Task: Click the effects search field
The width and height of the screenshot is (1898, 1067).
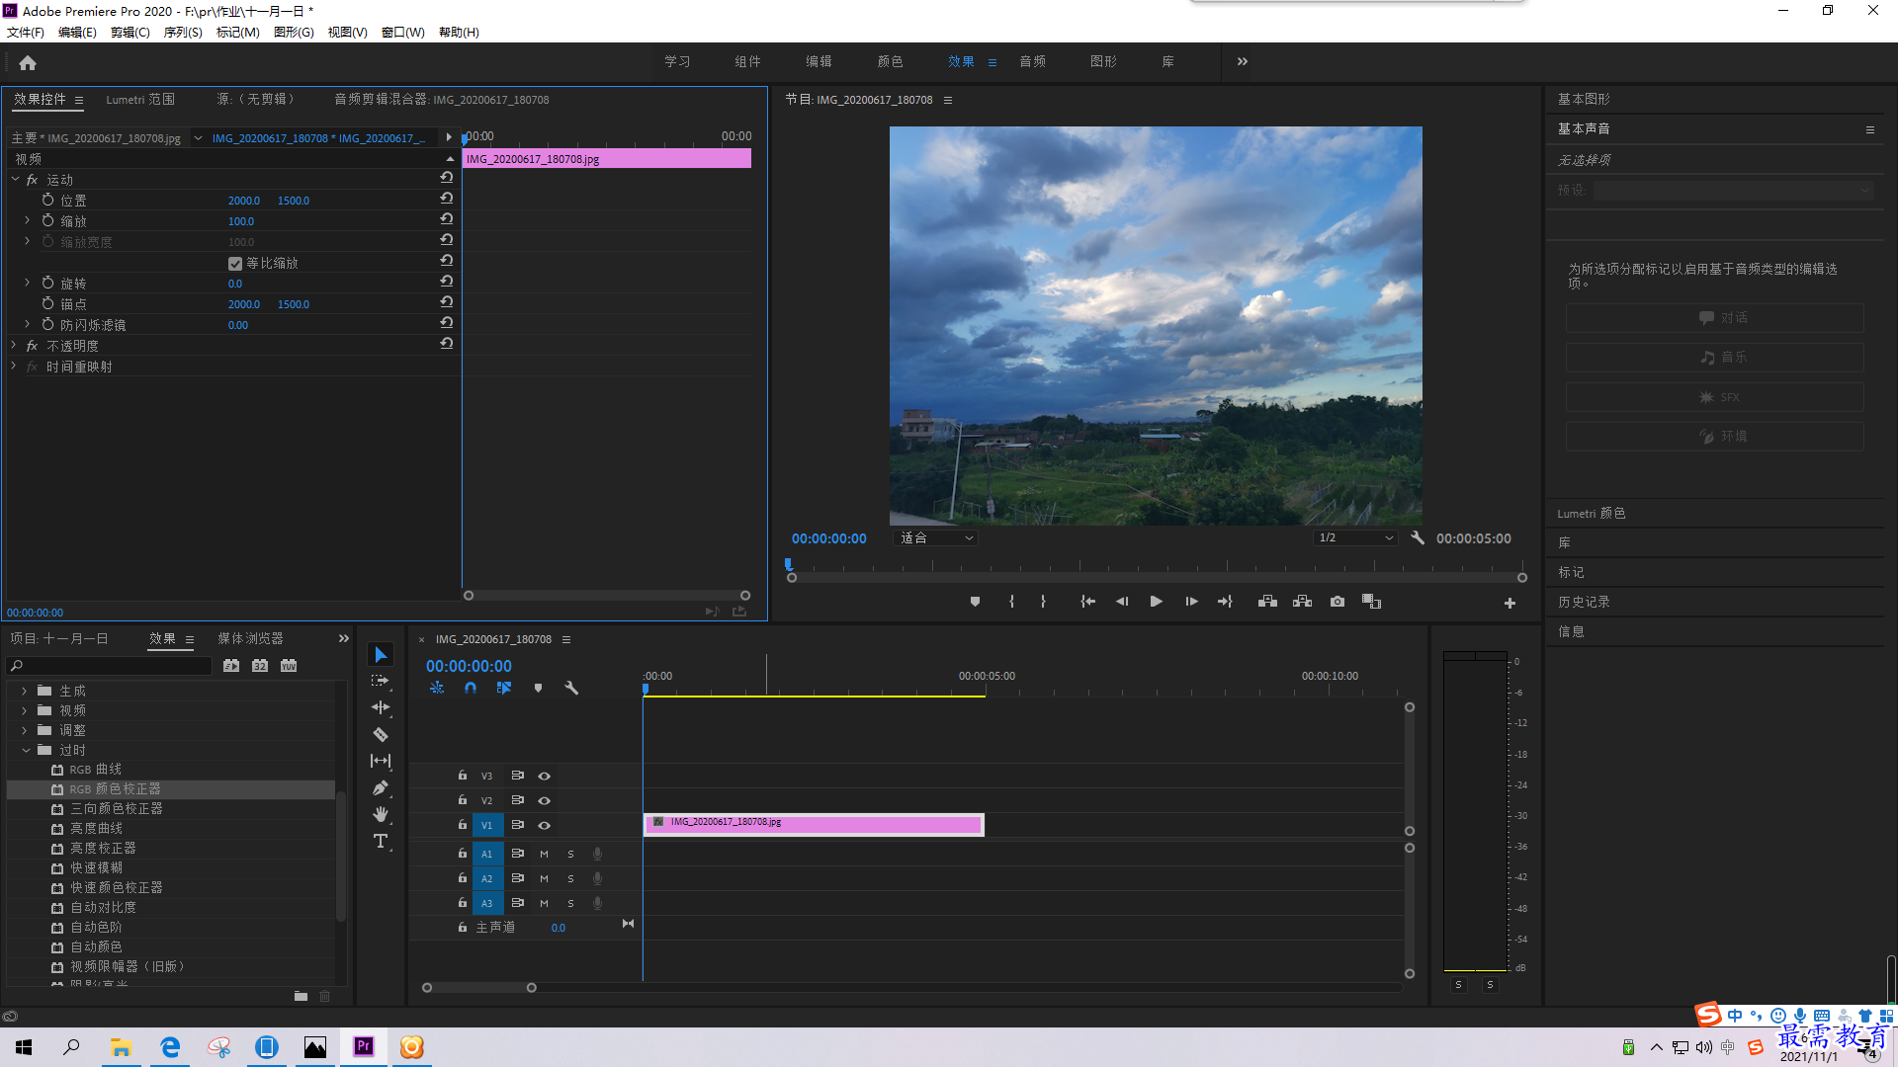Action: click(x=110, y=666)
